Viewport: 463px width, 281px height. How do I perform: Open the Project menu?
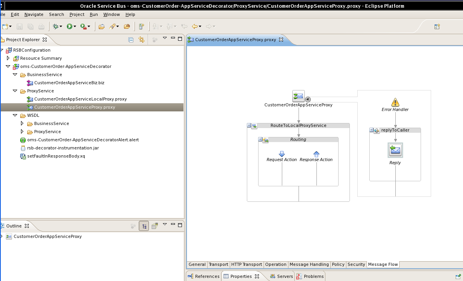(x=77, y=14)
